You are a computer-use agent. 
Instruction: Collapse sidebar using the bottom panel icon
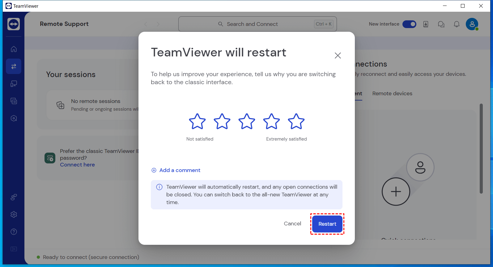(14, 249)
